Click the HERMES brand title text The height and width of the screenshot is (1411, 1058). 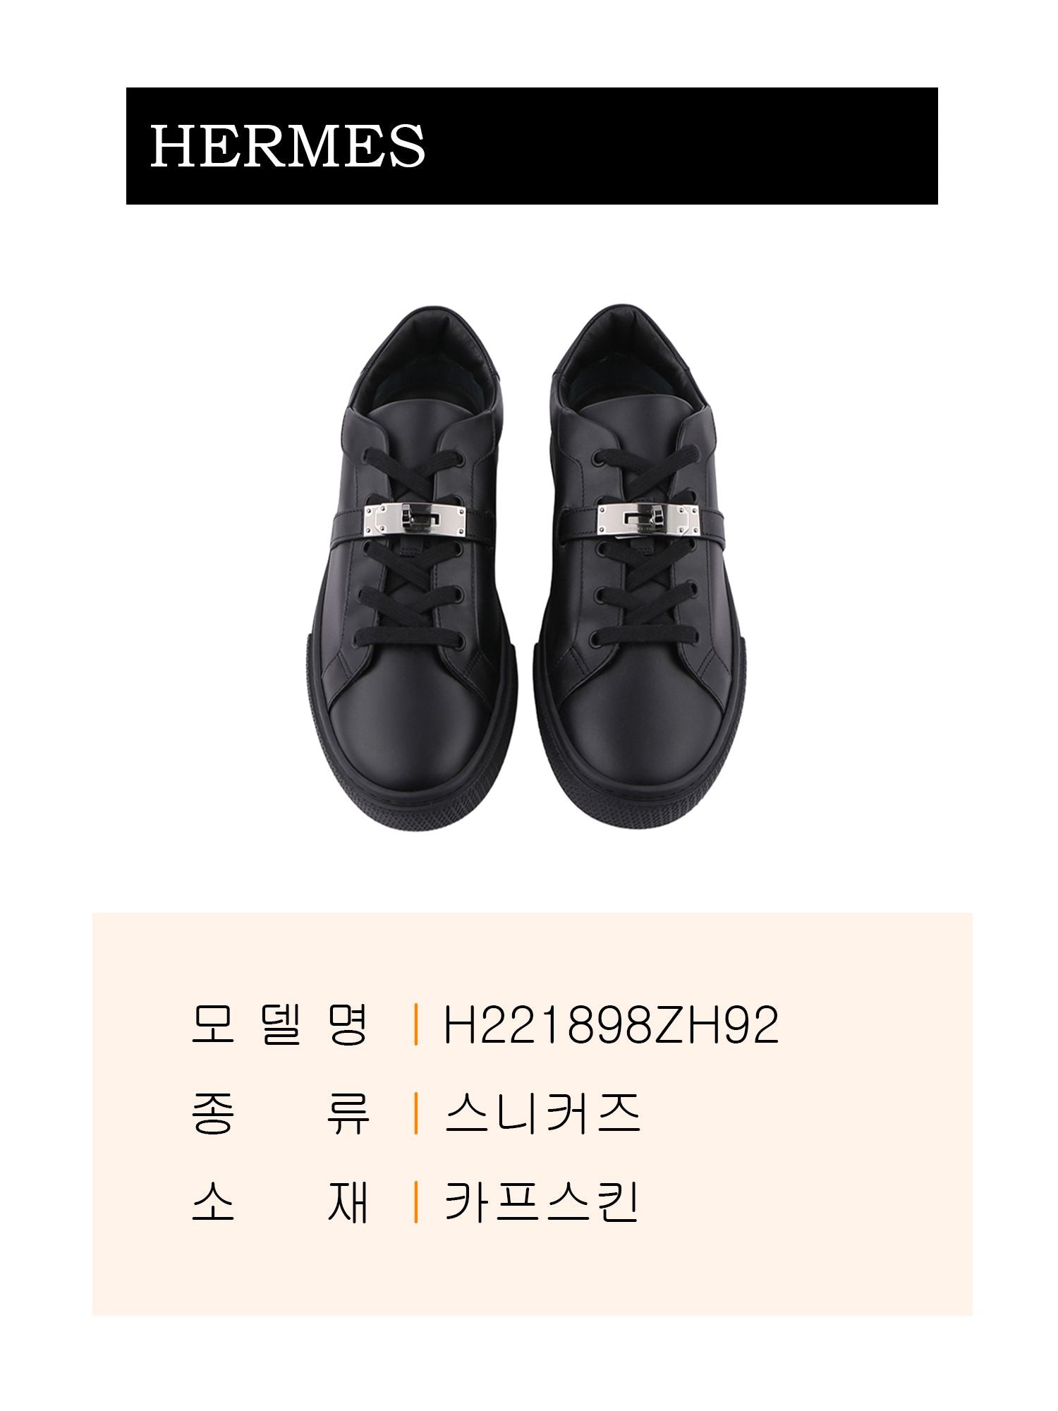[x=288, y=146]
